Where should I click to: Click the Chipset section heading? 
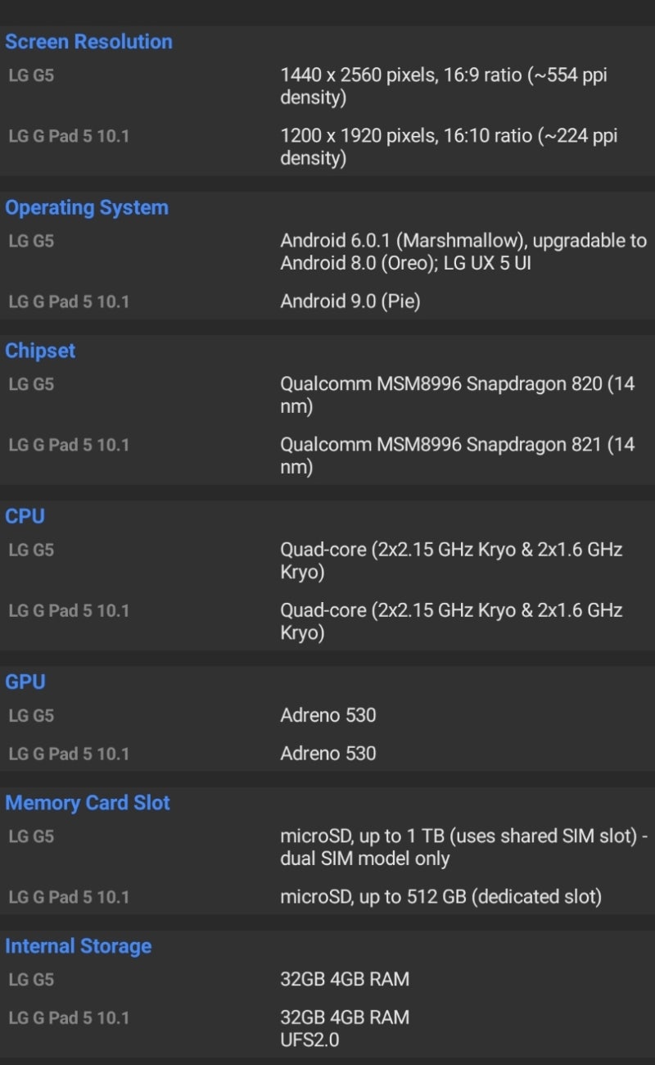pyautogui.click(x=40, y=351)
